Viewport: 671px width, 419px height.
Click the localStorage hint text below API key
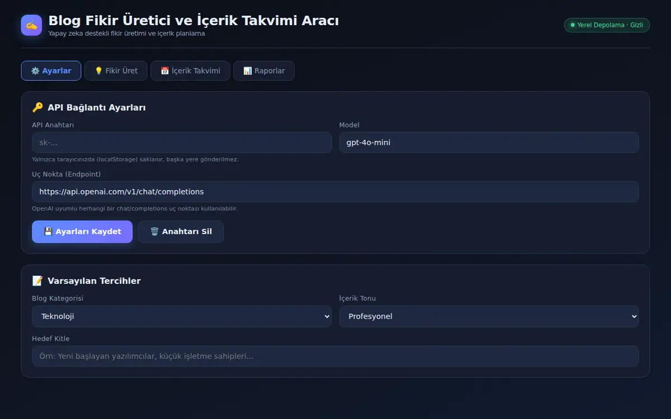point(135,159)
